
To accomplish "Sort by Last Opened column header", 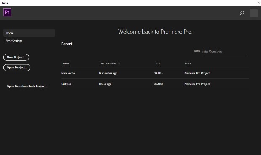I will [108, 63].
